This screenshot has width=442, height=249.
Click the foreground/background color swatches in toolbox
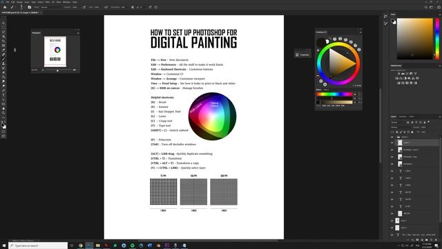coord(3,126)
